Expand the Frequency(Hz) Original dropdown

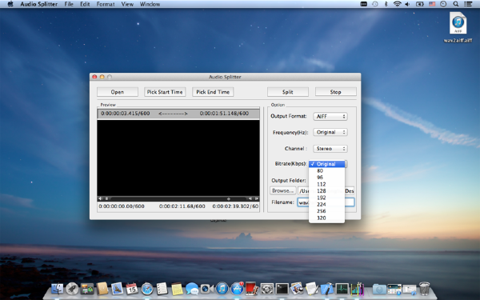pyautogui.click(x=330, y=132)
